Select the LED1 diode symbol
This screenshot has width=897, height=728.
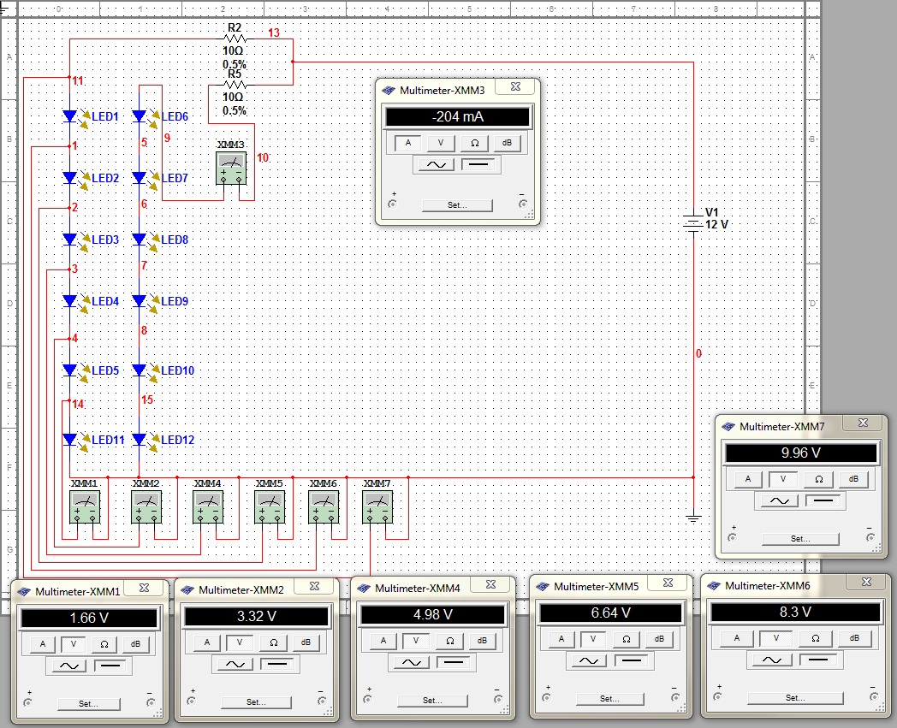(70, 116)
